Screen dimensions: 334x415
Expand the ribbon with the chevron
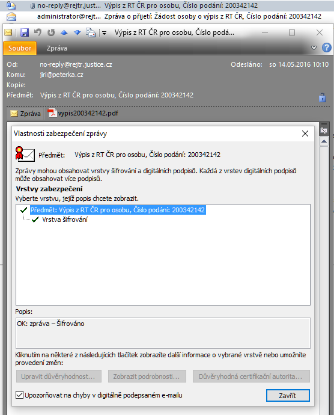[x=314, y=48]
